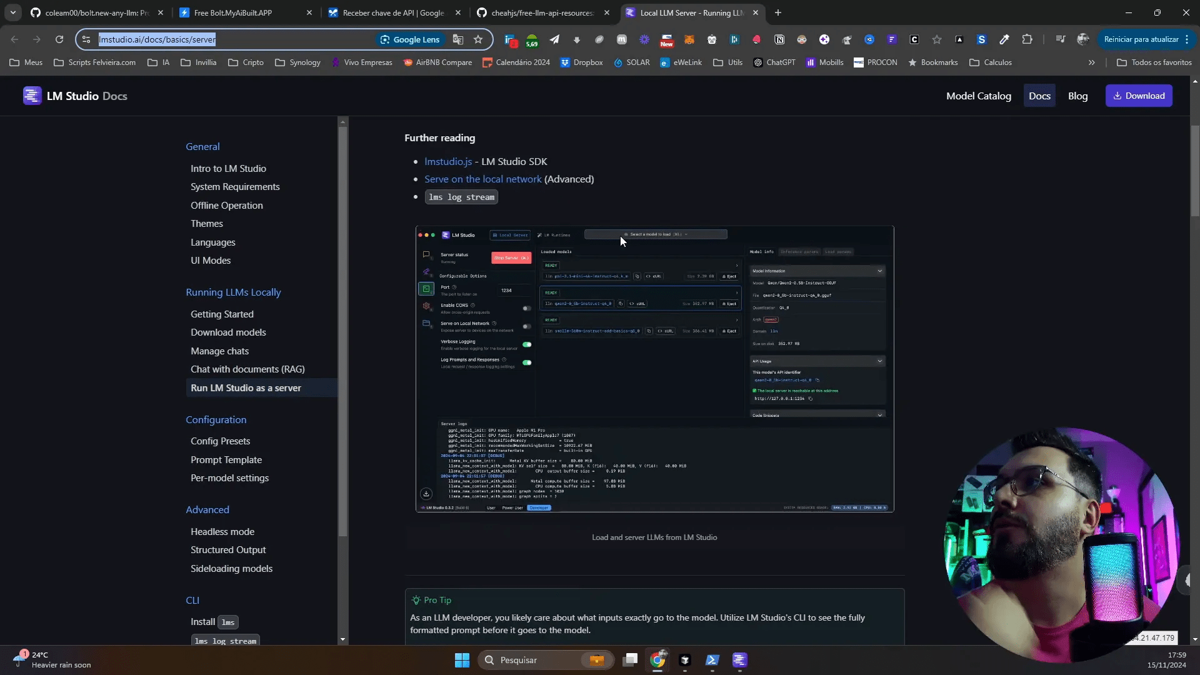Go back with the browser back arrow
Viewport: 1200px width, 675px height.
pyautogui.click(x=14, y=39)
